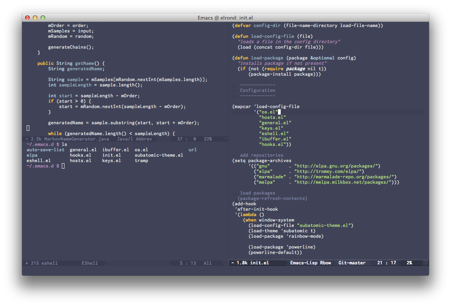Viewport: 451px width, 306px height.
Task: Click EShell major mode indicator
Action: click(90, 263)
